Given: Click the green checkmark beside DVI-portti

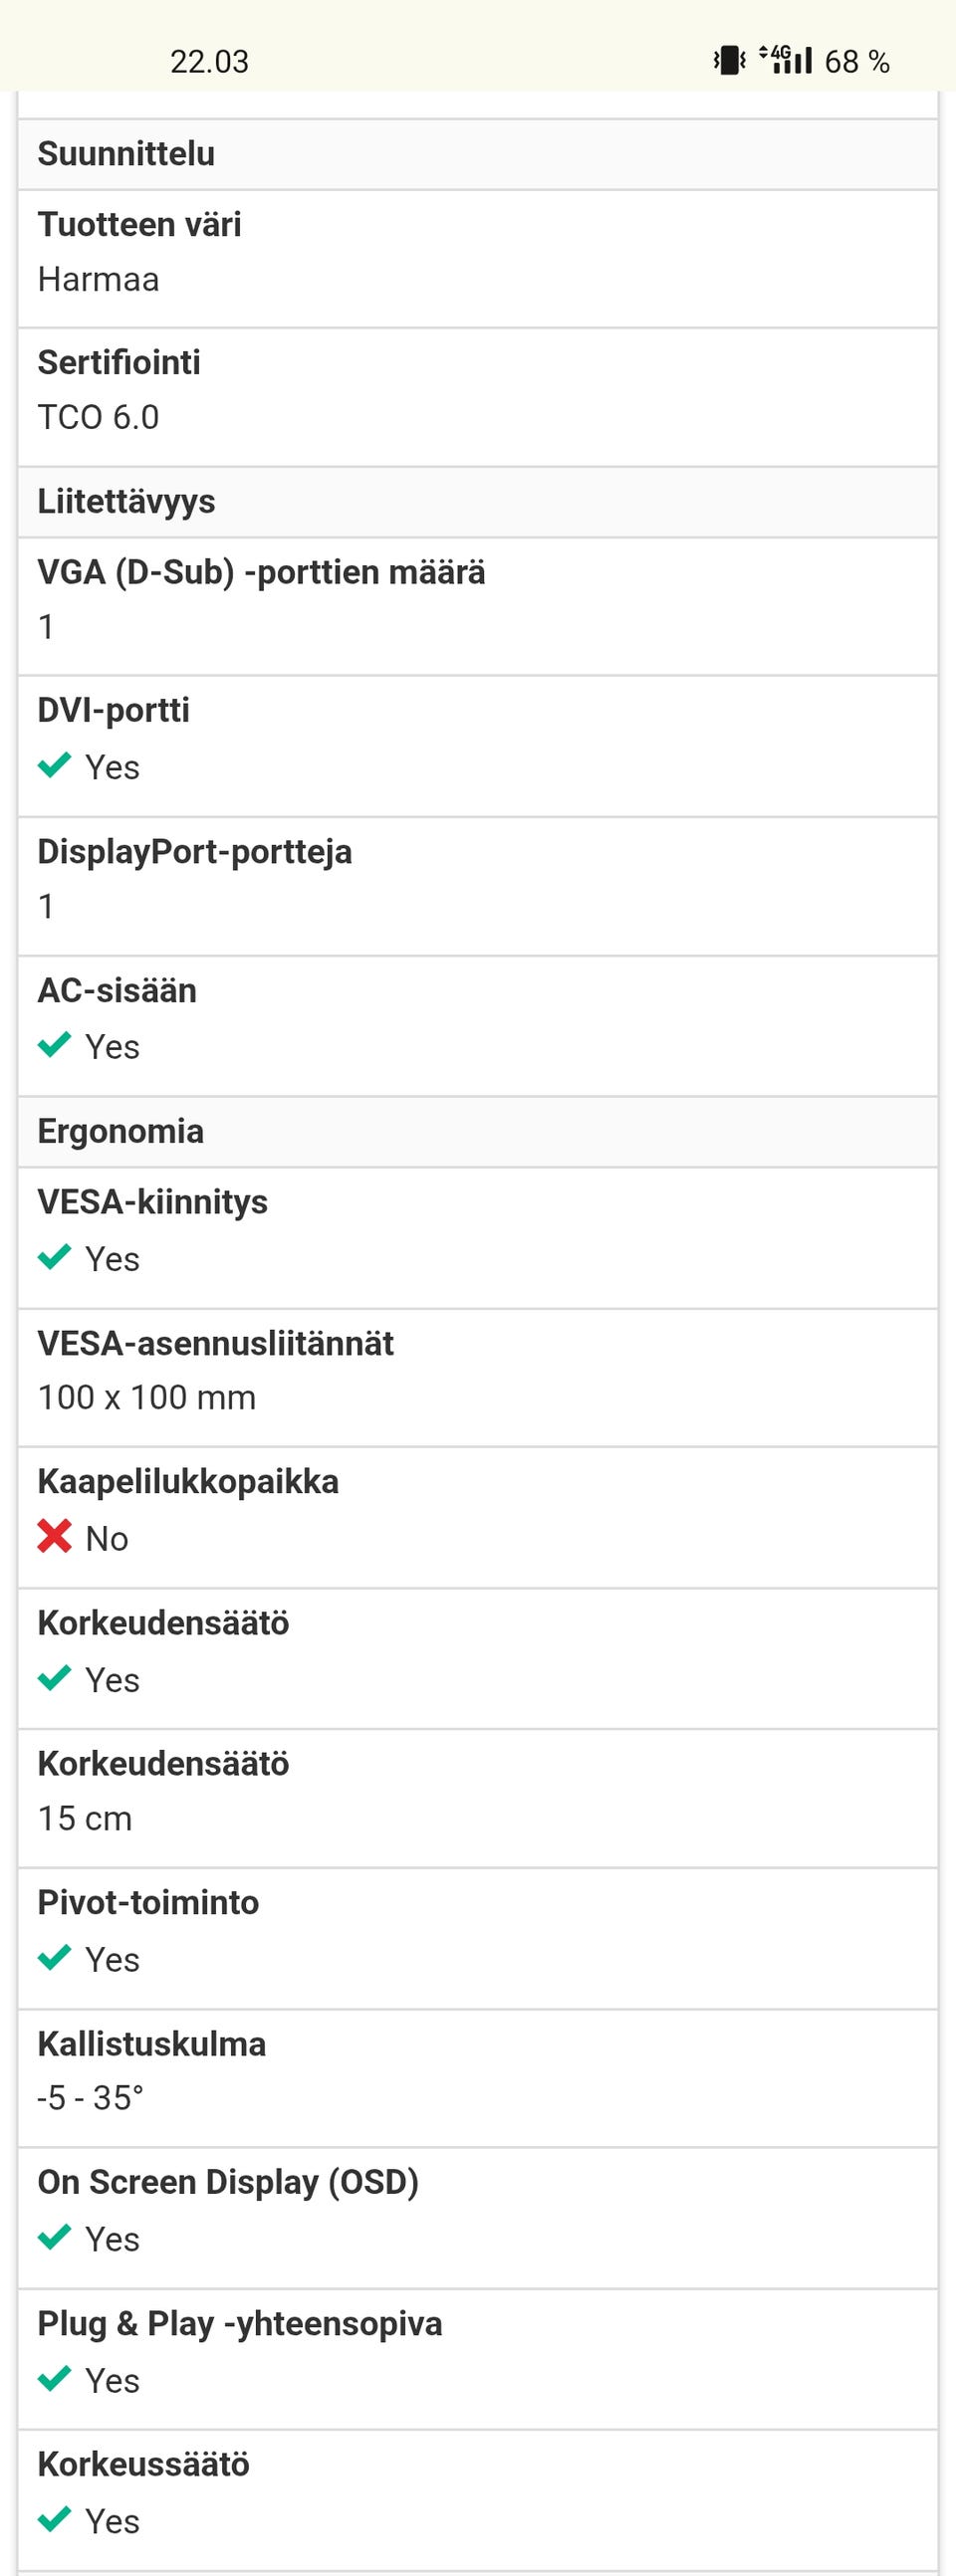Looking at the screenshot, I should (55, 765).
